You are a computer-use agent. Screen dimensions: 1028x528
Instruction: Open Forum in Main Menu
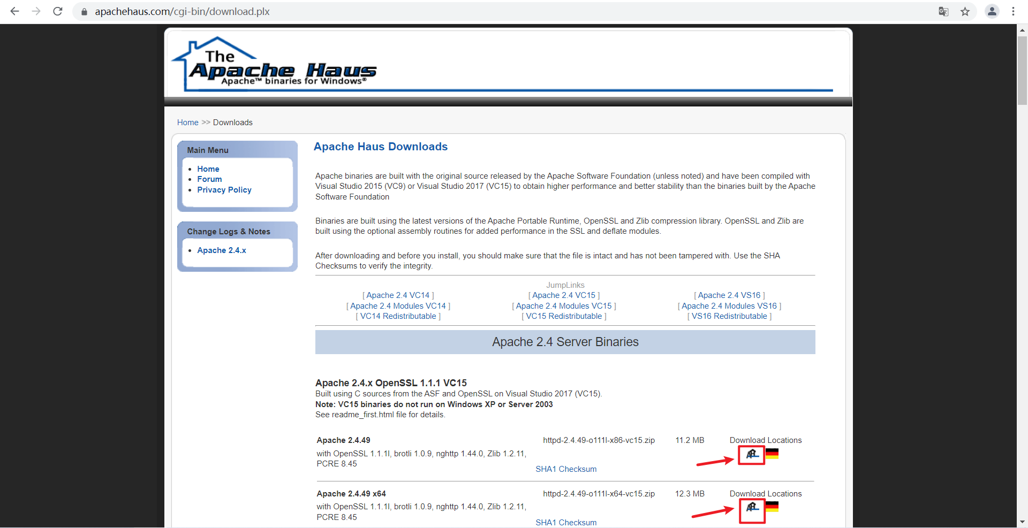coord(209,179)
